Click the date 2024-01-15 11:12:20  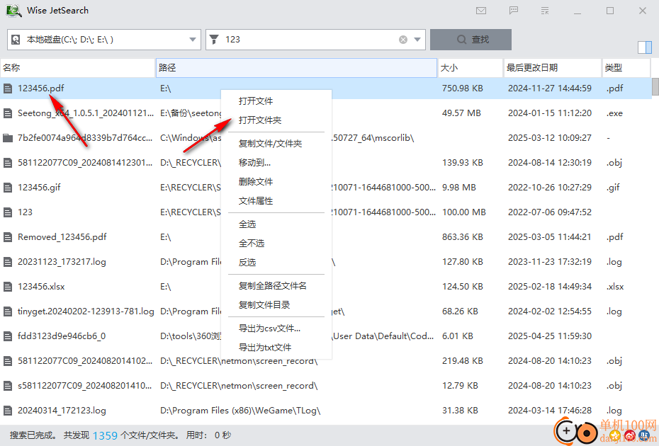[x=550, y=113]
